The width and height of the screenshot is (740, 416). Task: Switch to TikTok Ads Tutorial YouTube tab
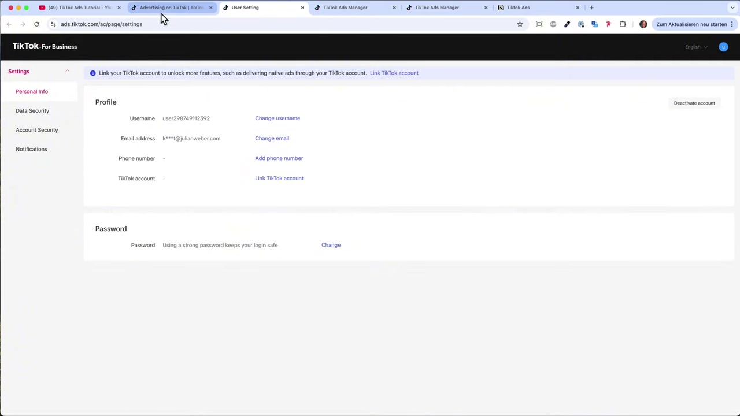[79, 8]
